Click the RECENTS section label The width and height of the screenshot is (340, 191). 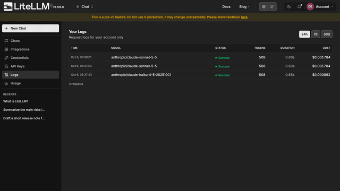tap(10, 94)
